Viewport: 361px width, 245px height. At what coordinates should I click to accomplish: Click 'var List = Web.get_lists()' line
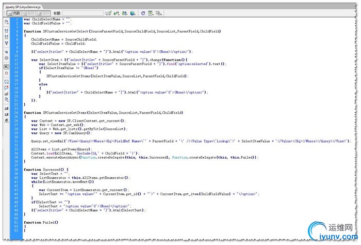(79, 129)
